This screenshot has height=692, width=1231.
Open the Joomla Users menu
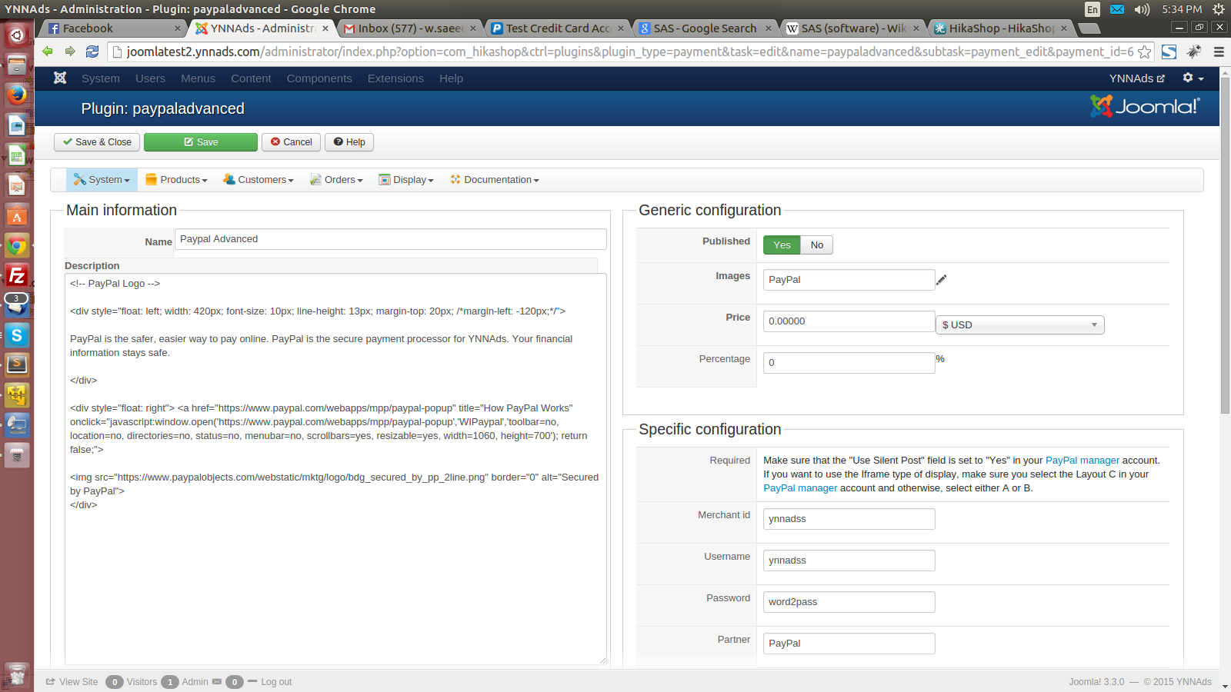pyautogui.click(x=150, y=78)
